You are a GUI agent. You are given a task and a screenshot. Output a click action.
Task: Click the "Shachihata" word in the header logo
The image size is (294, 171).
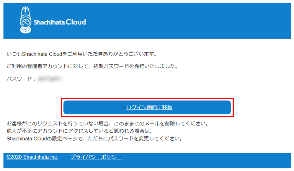(x=49, y=22)
